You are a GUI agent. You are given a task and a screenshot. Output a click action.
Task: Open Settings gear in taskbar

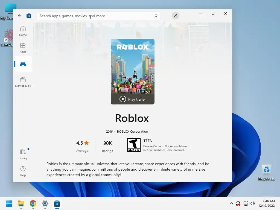(45, 203)
